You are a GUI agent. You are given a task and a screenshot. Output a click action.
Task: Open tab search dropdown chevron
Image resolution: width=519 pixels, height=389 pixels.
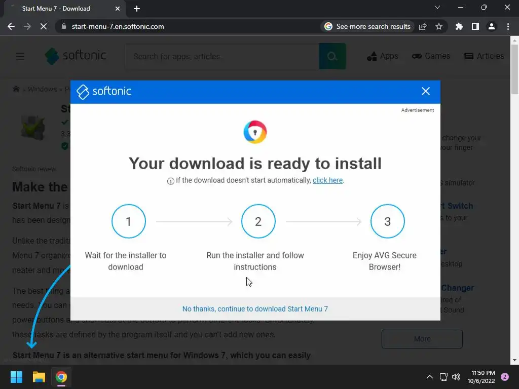coord(437,7)
